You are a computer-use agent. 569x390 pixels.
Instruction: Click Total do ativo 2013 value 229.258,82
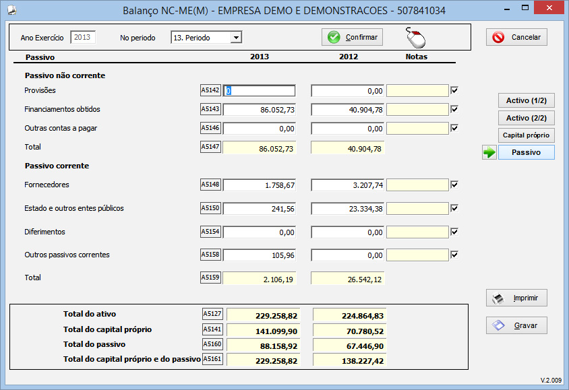coord(263,315)
